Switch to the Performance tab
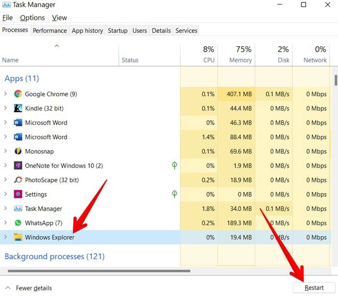The height and width of the screenshot is (298, 338). [50, 30]
